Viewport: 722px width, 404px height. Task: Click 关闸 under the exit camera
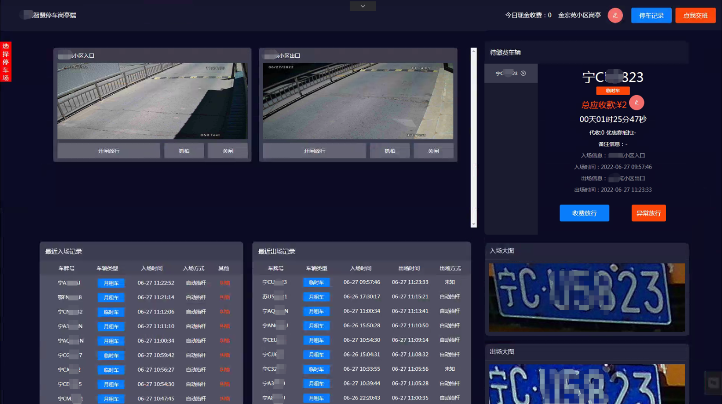(x=433, y=151)
